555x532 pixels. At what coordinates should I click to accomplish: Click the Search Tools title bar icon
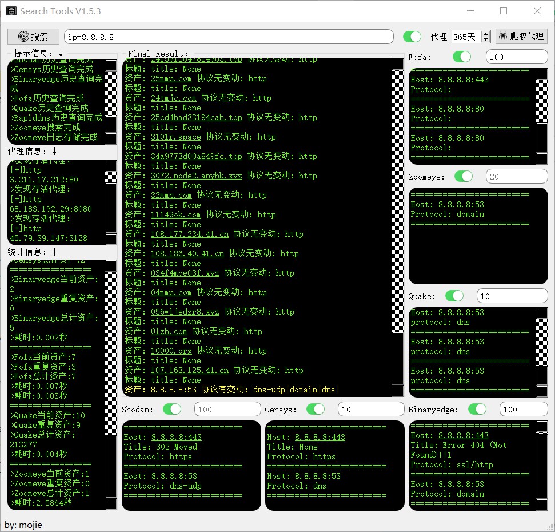coord(11,11)
